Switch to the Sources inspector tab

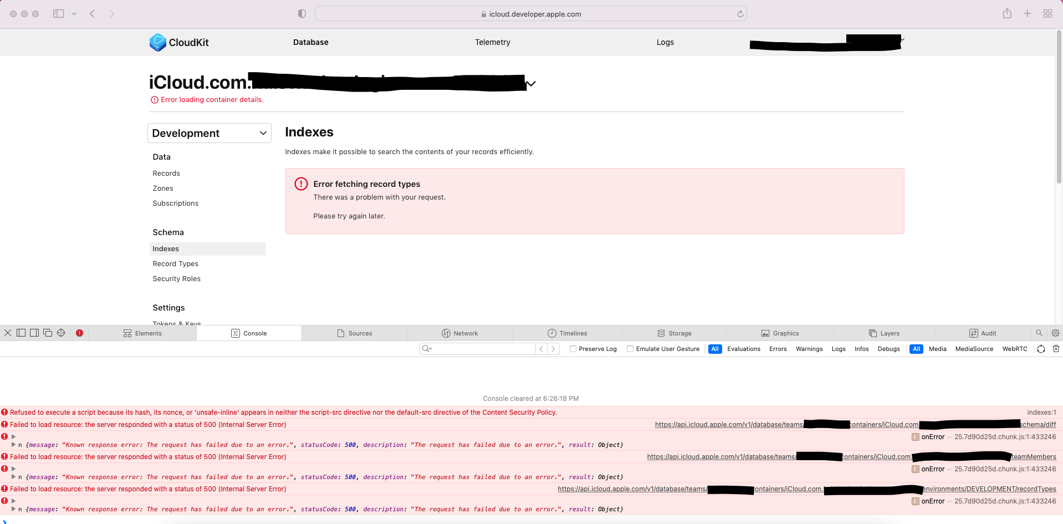[x=355, y=333]
